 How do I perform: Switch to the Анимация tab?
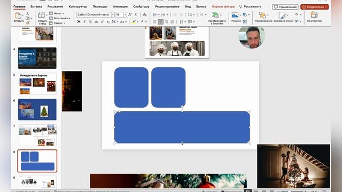(x=120, y=6)
